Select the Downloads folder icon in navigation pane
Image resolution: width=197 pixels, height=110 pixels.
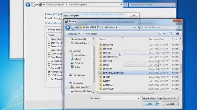coord(72,39)
